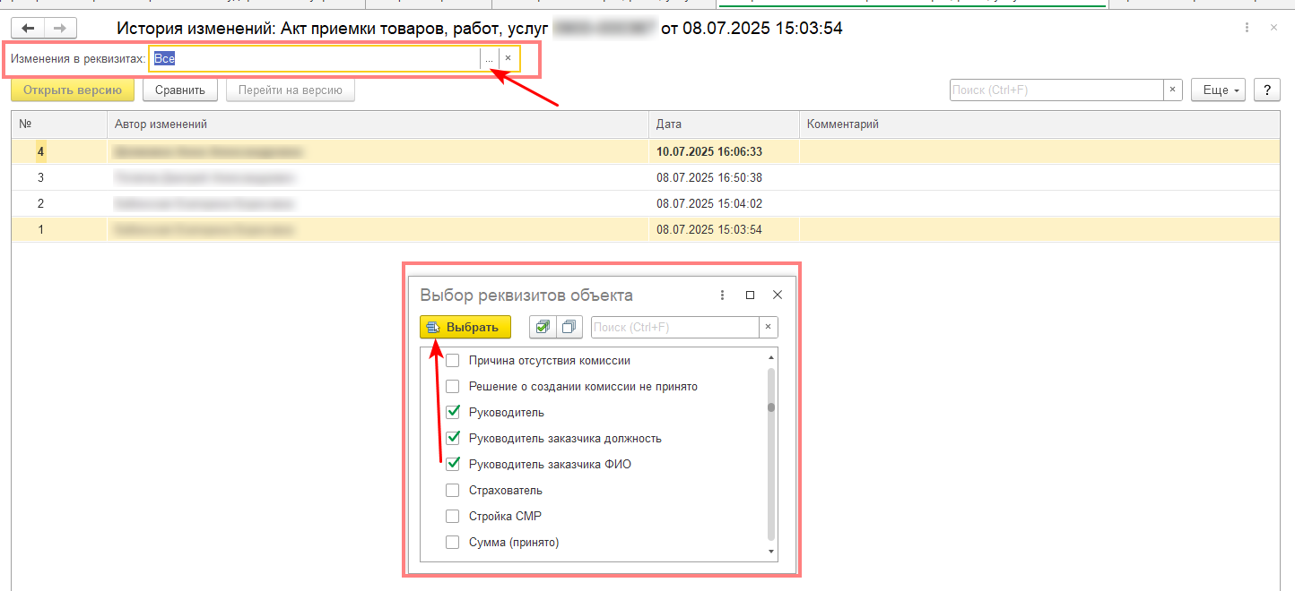The image size is (1295, 591).
Task: Check all attributes icon in dialog
Action: [542, 327]
